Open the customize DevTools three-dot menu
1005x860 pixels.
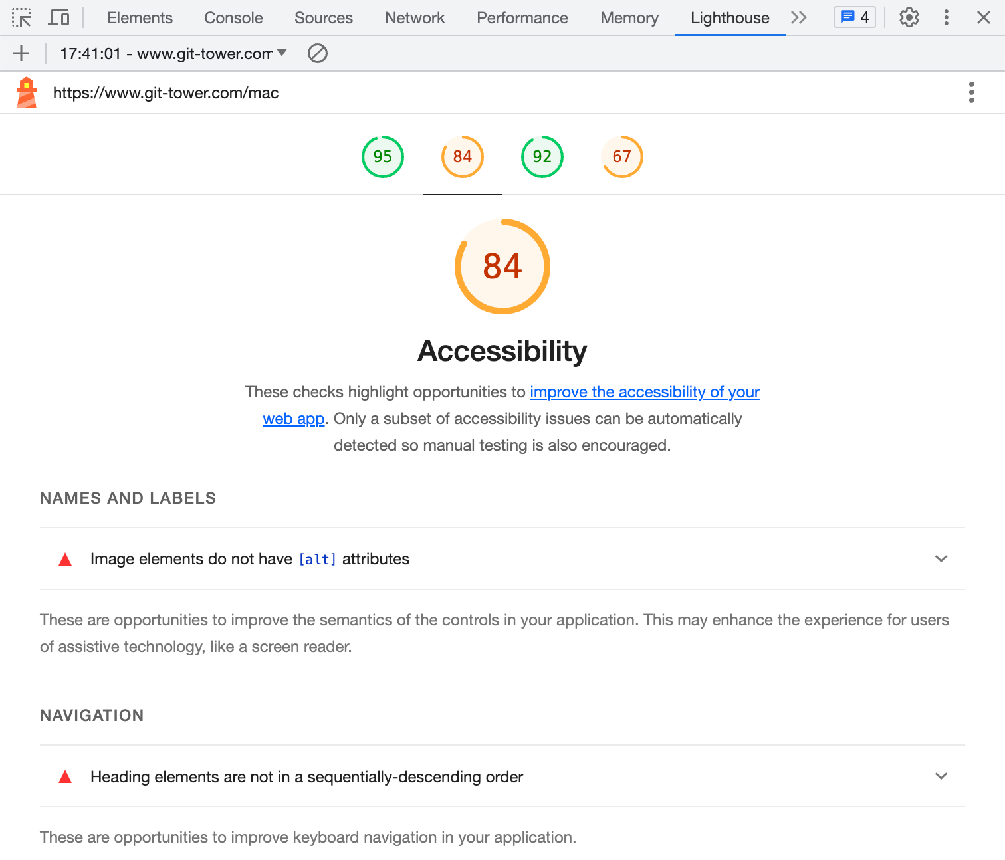click(x=947, y=17)
